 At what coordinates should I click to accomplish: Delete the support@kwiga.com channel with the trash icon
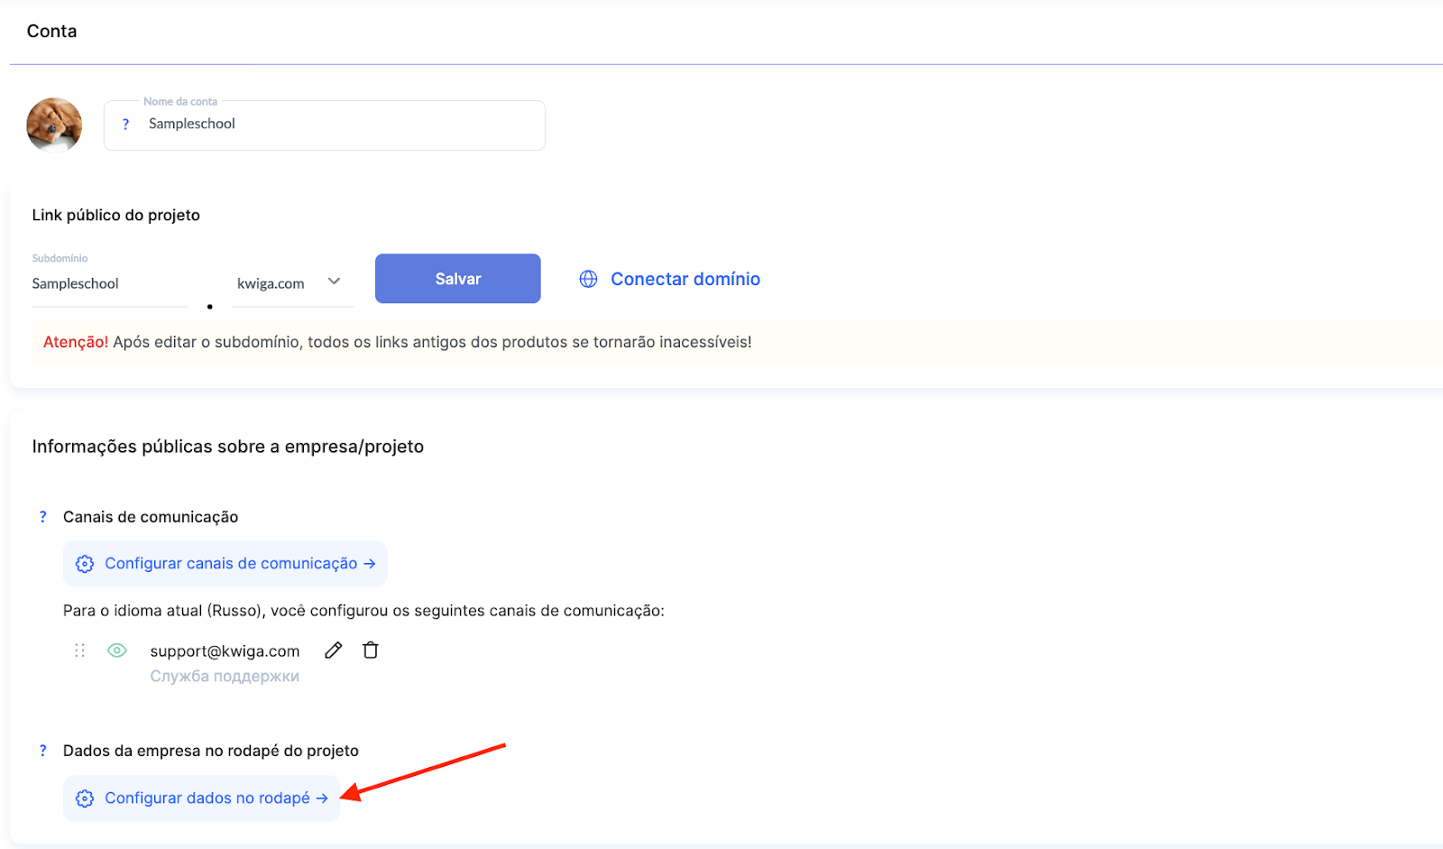coord(371,651)
